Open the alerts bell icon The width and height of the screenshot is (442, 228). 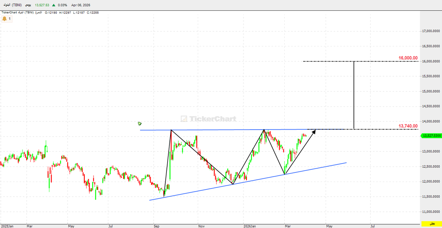[x=4, y=19]
